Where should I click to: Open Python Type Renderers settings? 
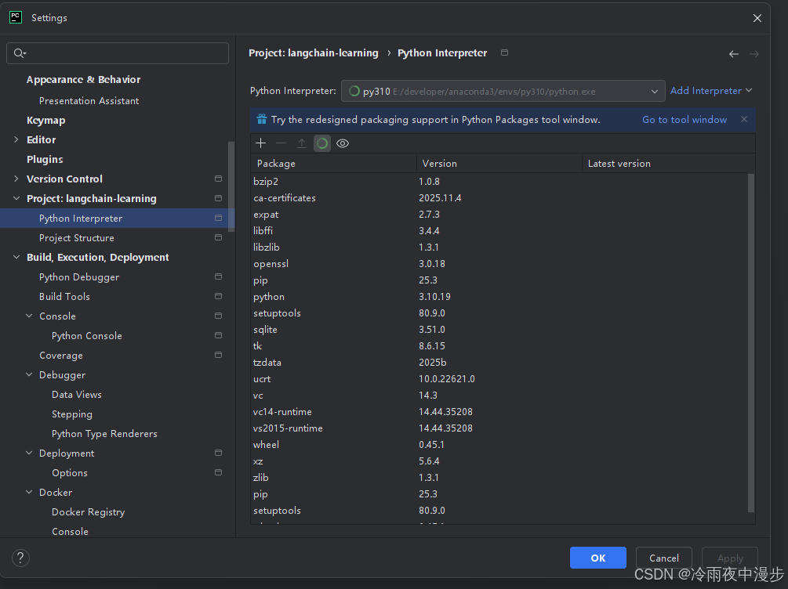tap(104, 434)
